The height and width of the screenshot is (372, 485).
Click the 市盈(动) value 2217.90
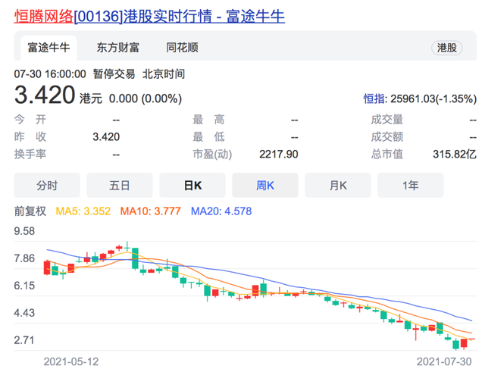click(279, 154)
